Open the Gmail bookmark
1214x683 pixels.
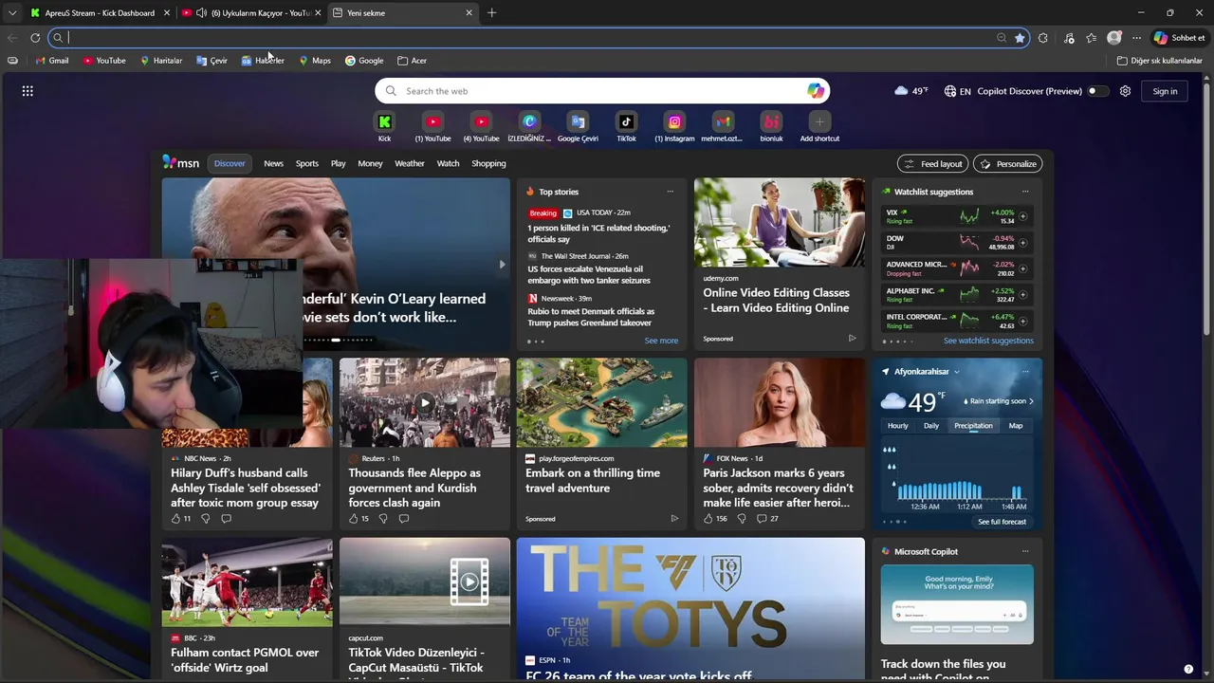coord(52,61)
